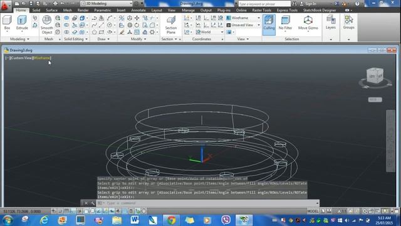The width and height of the screenshot is (401, 226).
Task: Select the Move tool in Modify panel
Action: pyautogui.click(x=137, y=18)
